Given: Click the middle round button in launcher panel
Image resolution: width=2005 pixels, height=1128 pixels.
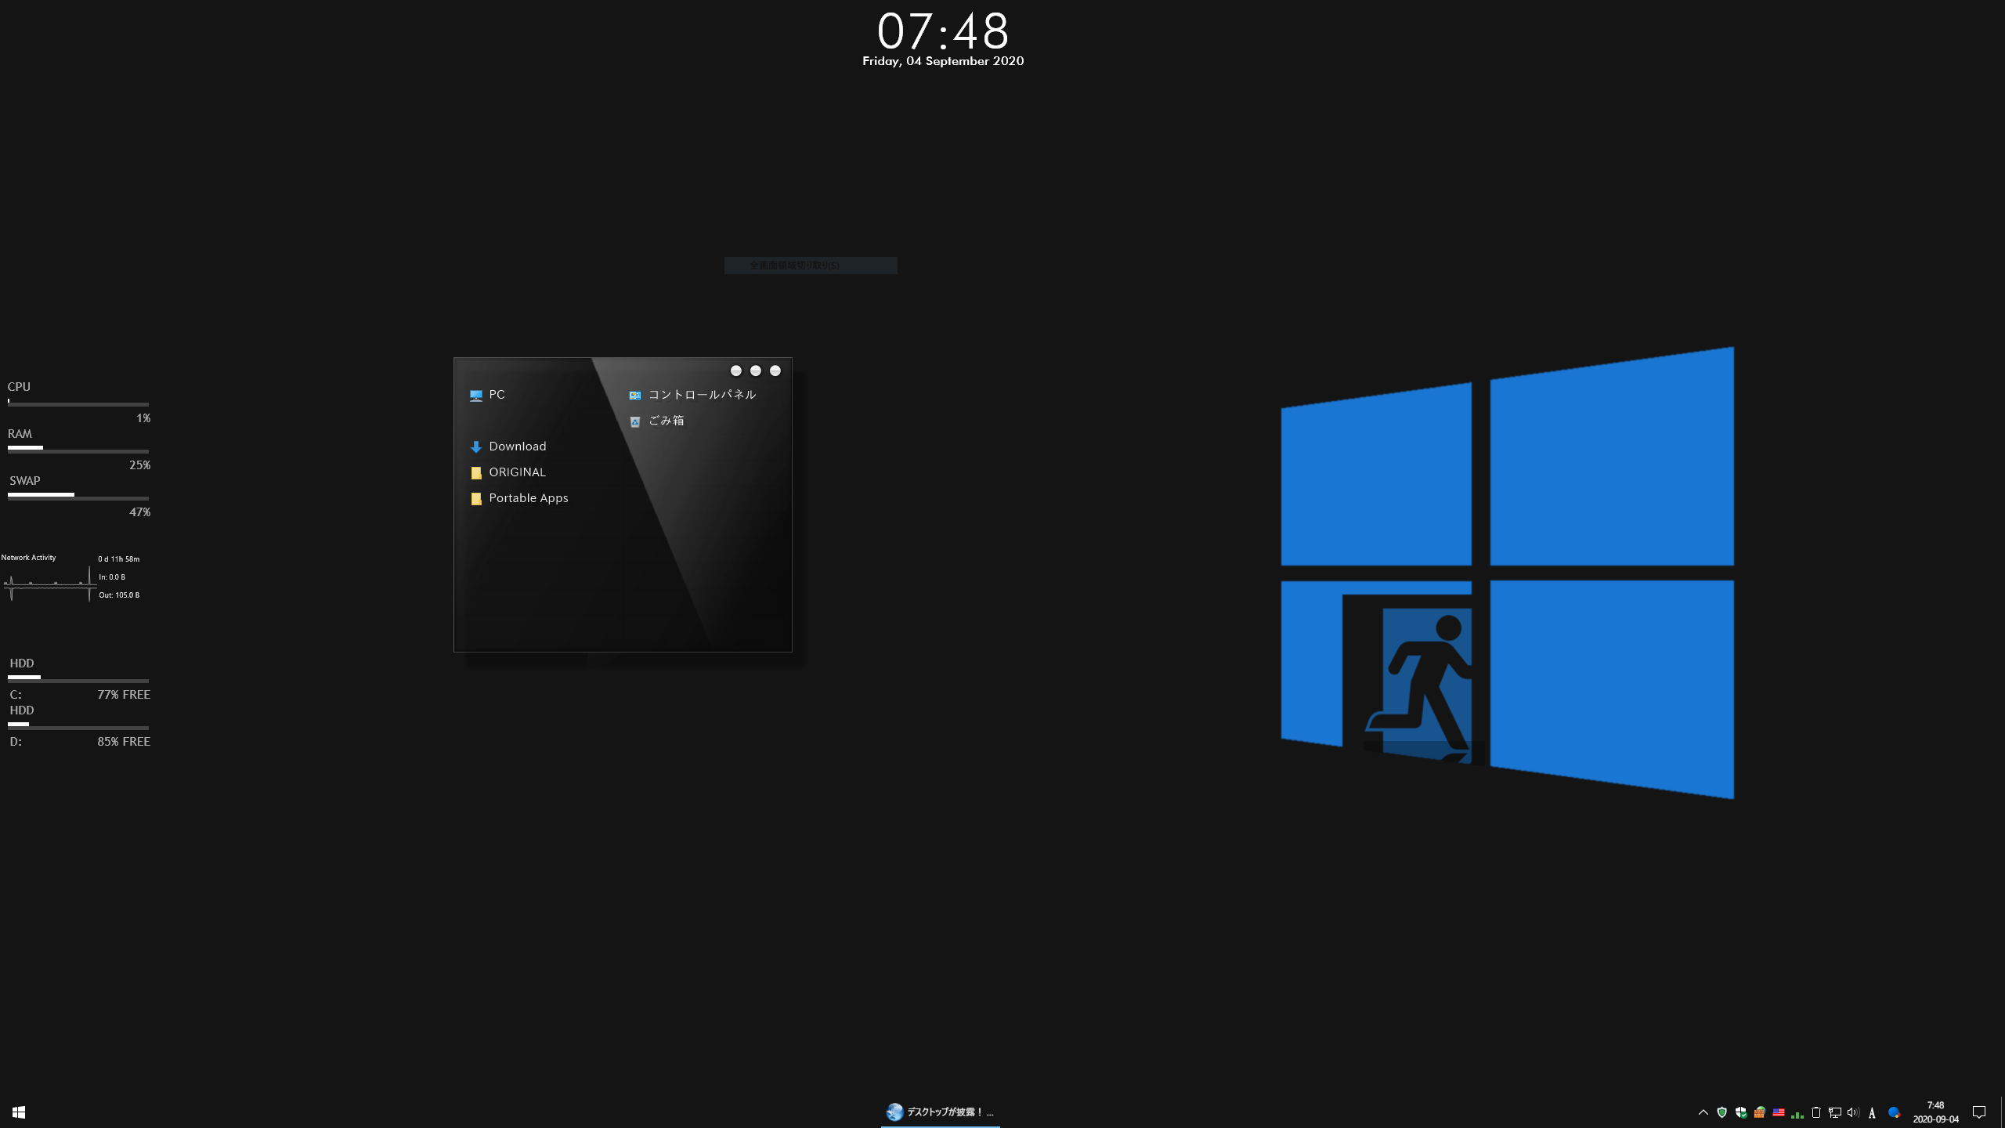Looking at the screenshot, I should point(756,371).
